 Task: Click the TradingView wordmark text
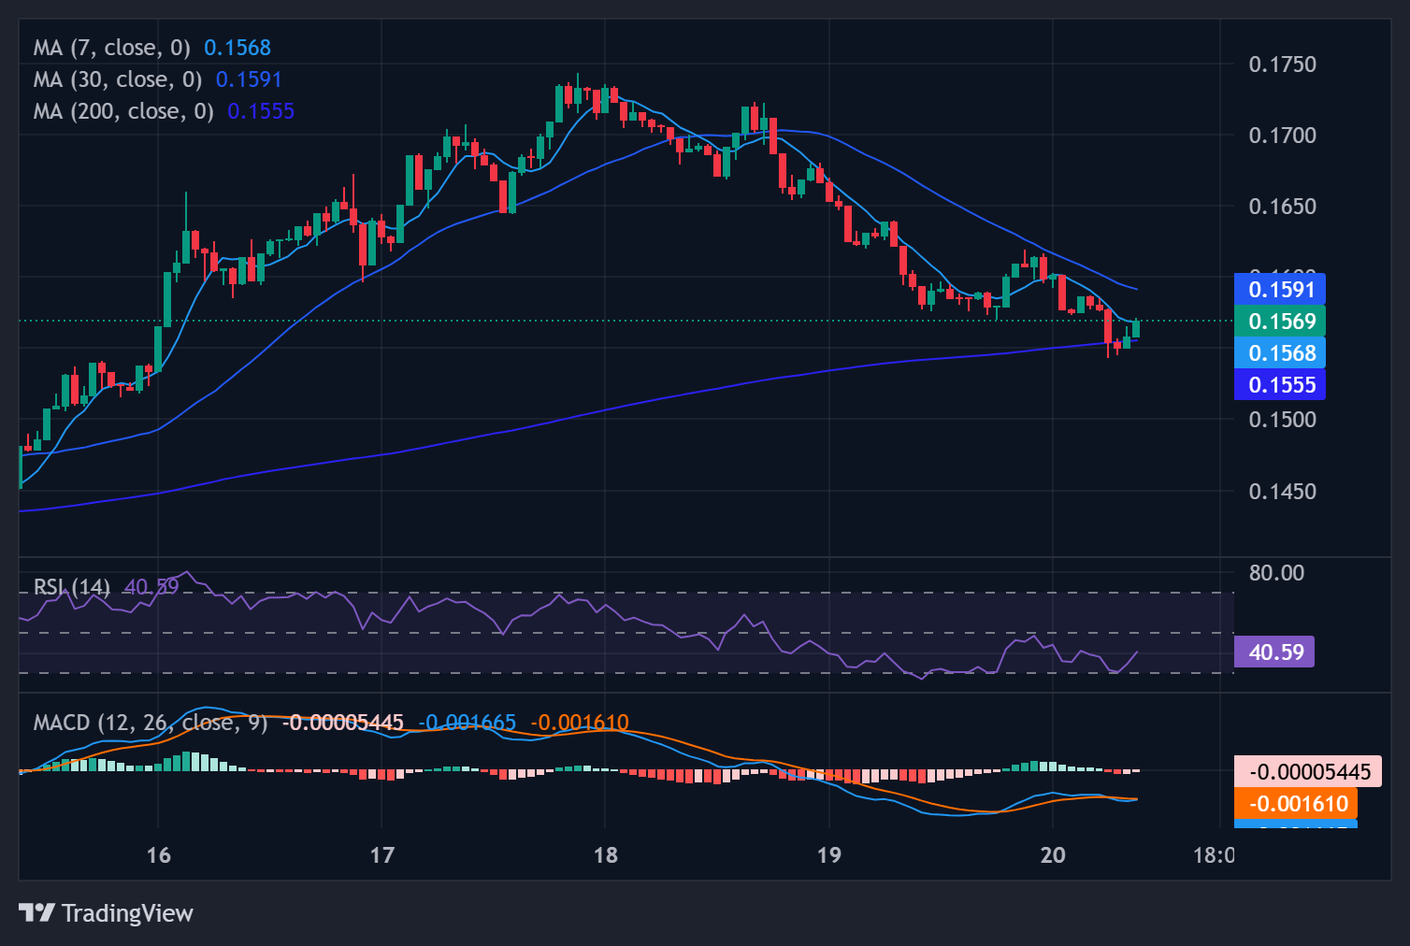(x=127, y=913)
